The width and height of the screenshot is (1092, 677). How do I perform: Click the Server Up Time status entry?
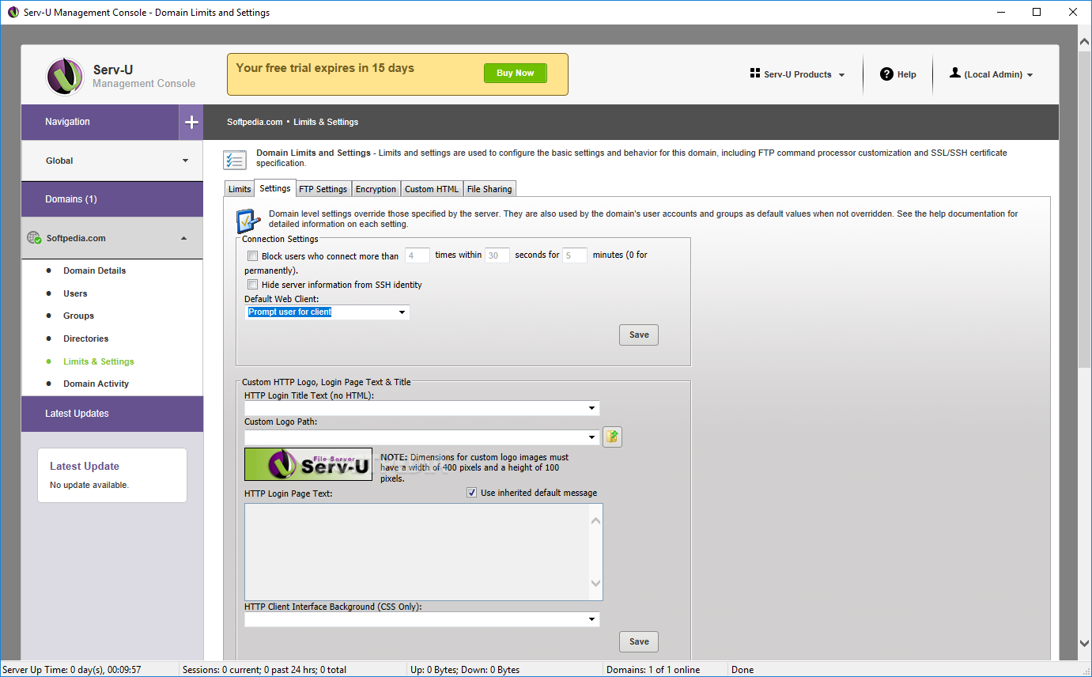click(71, 670)
